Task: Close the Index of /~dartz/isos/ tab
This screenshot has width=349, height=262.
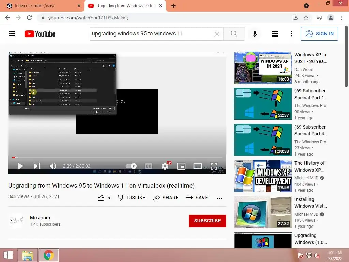Action: 79,6
